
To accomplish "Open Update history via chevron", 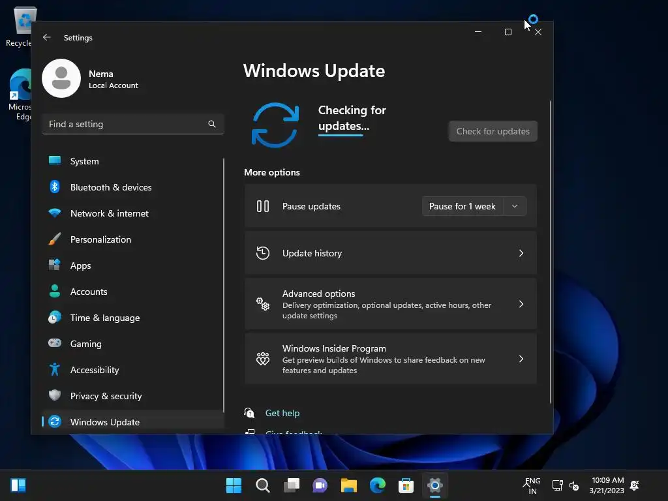I will tap(521, 253).
